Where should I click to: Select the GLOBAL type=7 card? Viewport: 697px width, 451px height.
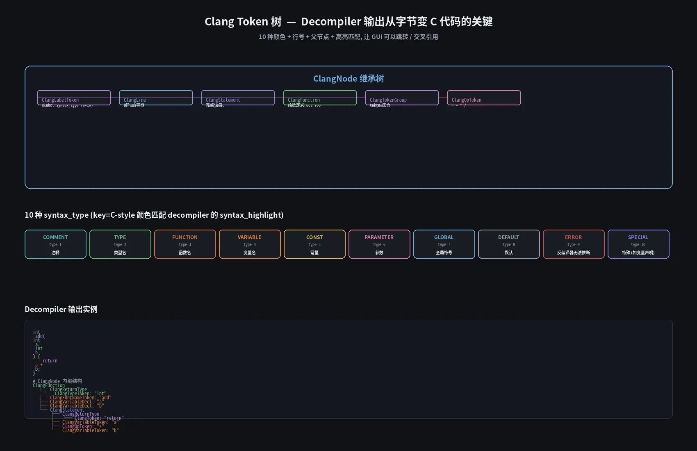(x=444, y=244)
